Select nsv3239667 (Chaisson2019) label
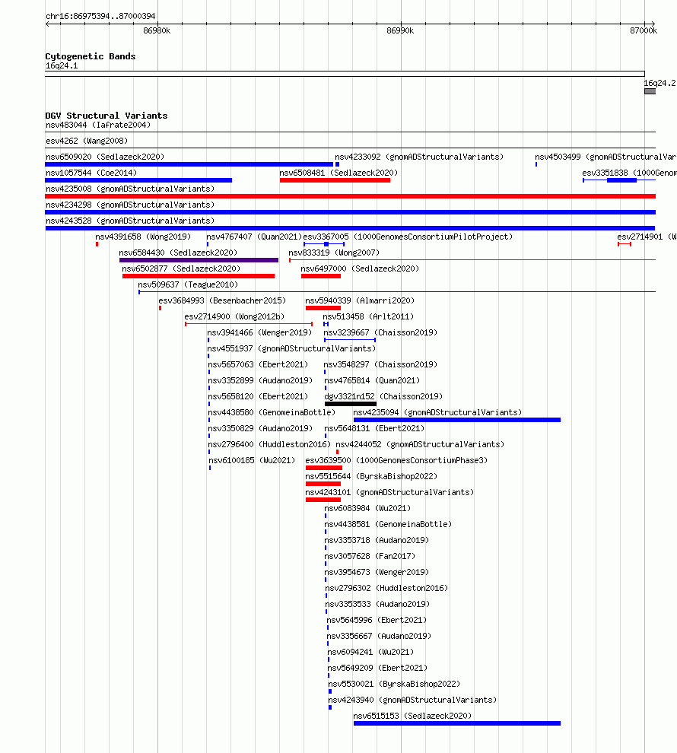677x753 pixels. tap(380, 332)
